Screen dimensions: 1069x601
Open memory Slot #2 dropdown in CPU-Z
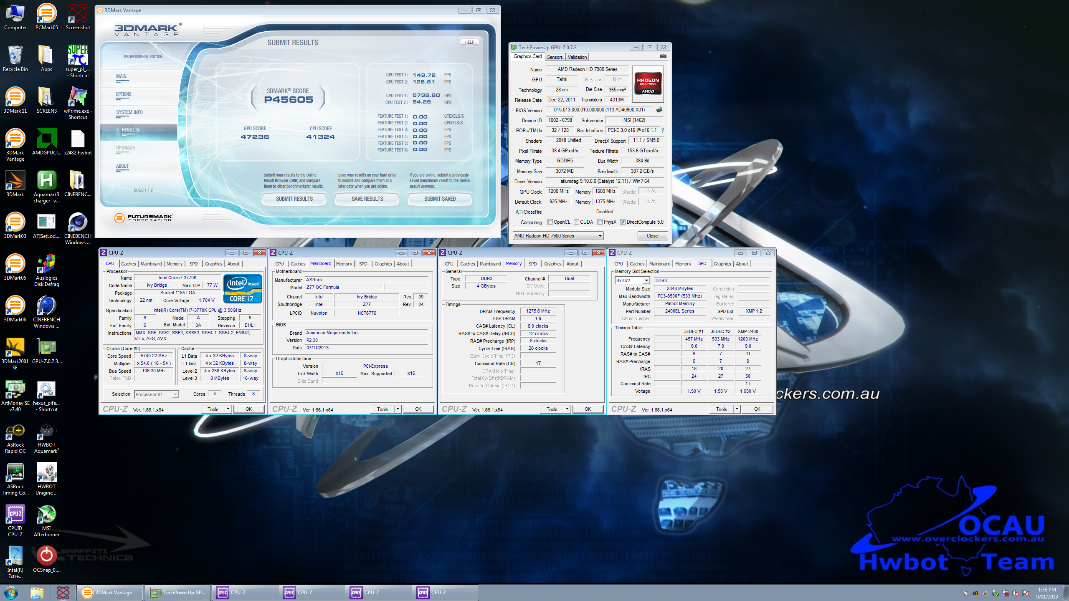click(632, 280)
